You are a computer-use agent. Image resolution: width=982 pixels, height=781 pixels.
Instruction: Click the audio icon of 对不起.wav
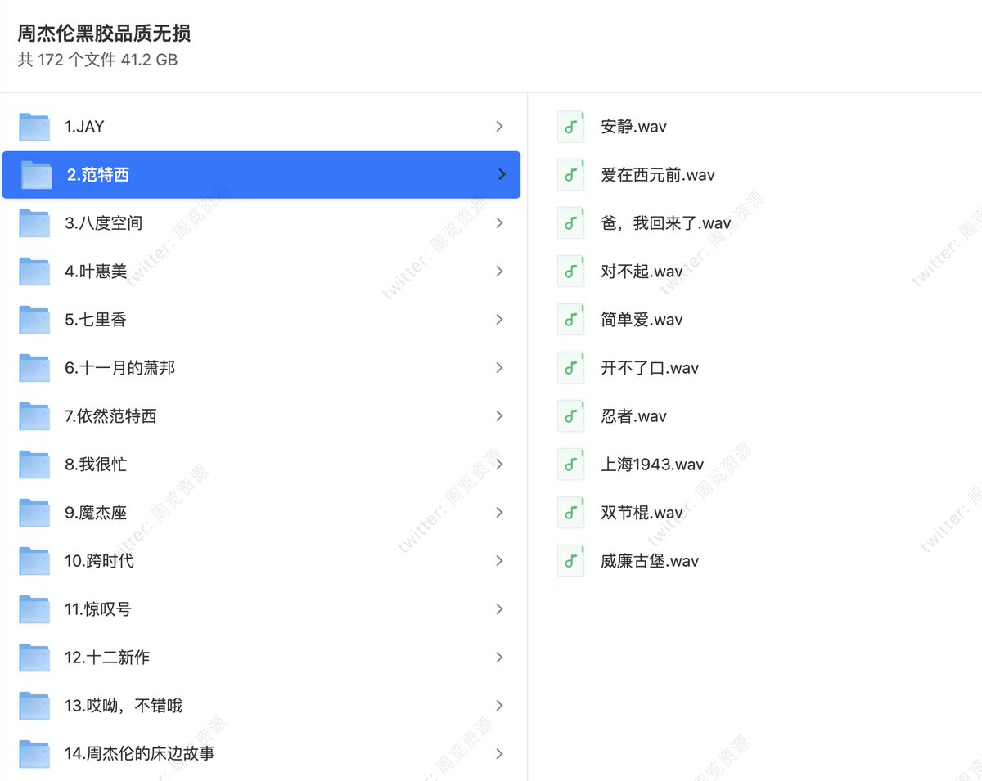571,272
